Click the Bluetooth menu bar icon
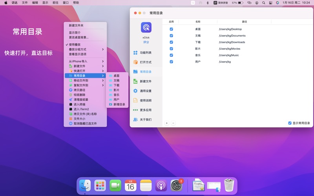 [x=208, y=3]
